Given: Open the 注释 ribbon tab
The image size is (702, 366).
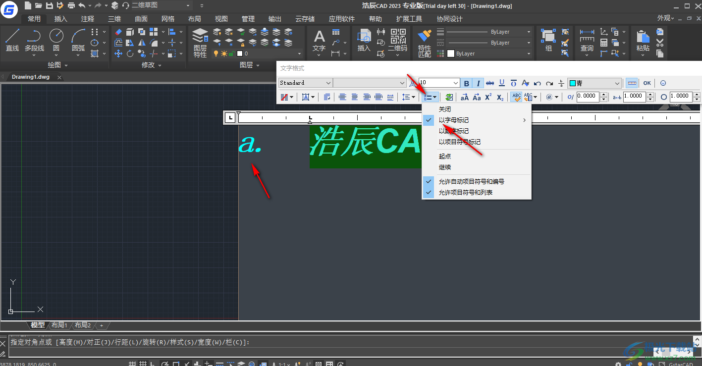Looking at the screenshot, I should point(88,19).
